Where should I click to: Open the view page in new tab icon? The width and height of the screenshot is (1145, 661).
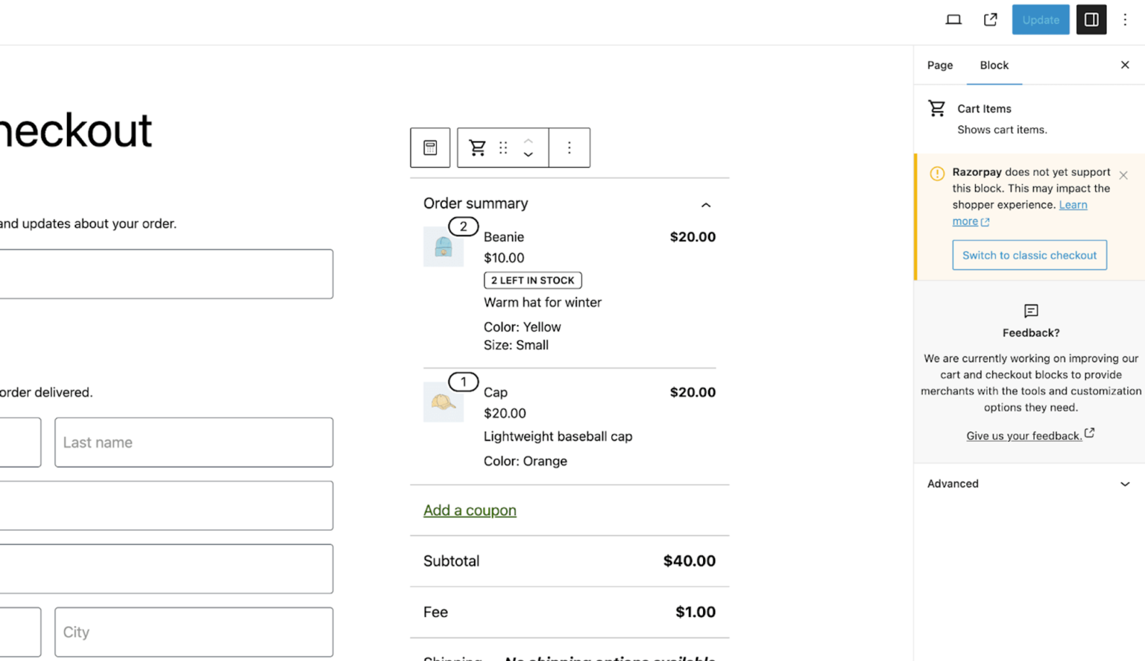990,19
